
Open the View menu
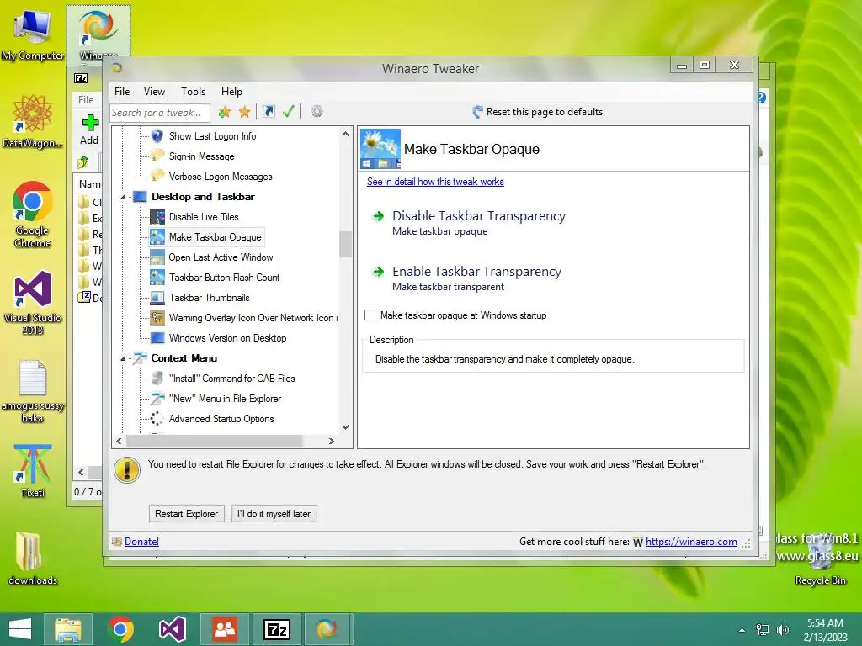(x=155, y=92)
